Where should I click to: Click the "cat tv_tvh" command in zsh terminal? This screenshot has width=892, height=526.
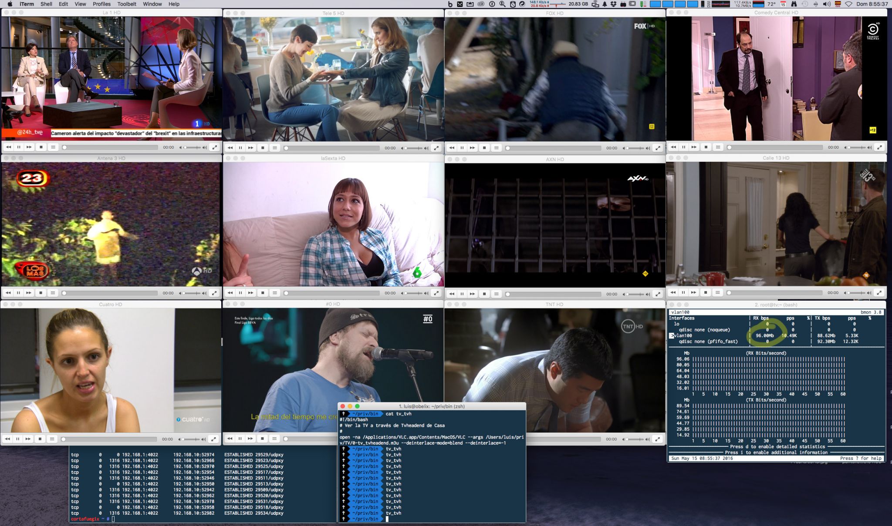pyautogui.click(x=399, y=414)
